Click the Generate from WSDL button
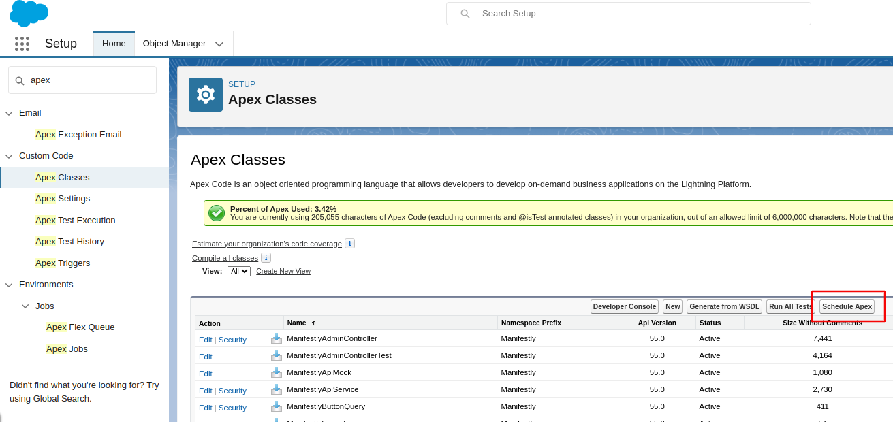The image size is (893, 422). 724,307
